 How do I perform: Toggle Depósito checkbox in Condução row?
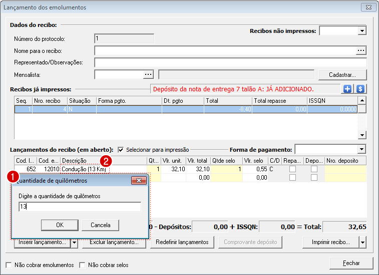click(314, 169)
